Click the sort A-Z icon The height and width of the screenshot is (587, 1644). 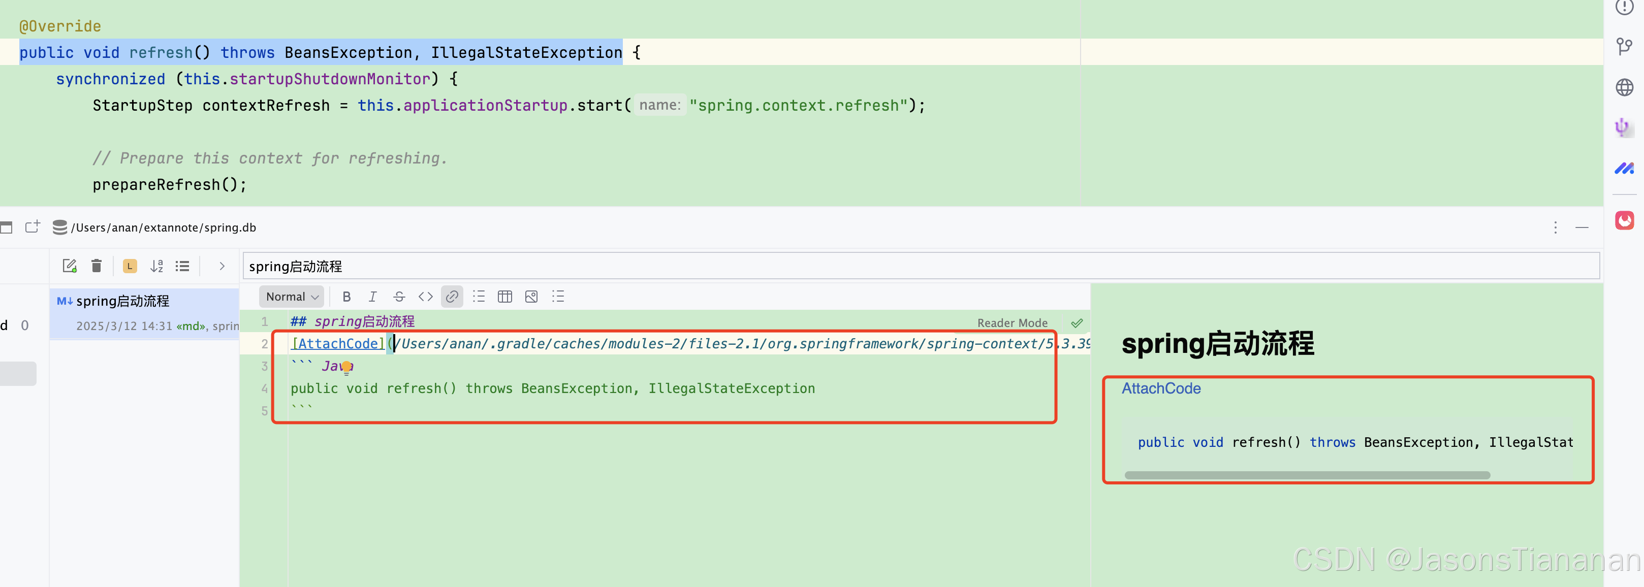click(156, 266)
